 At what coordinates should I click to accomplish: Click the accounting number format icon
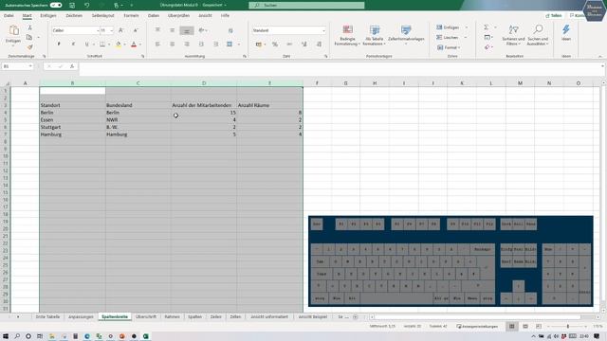point(259,45)
